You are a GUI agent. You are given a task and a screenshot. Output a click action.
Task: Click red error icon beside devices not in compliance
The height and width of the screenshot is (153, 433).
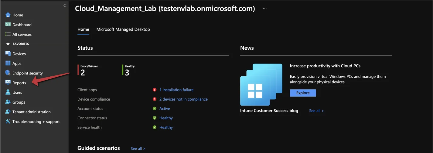pyautogui.click(x=155, y=99)
